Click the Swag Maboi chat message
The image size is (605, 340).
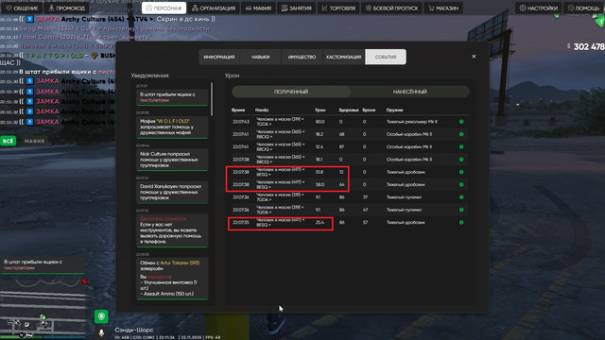pyautogui.click(x=105, y=28)
